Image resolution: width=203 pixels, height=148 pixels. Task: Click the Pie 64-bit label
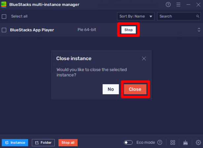point(87,30)
